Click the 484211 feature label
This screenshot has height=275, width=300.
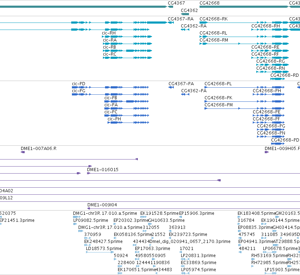pyautogui.click(x=247, y=249)
